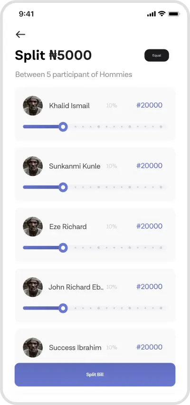The height and width of the screenshot is (405, 190).
Task: Click Khalid Ismail's slider handle
Action: 63,127
